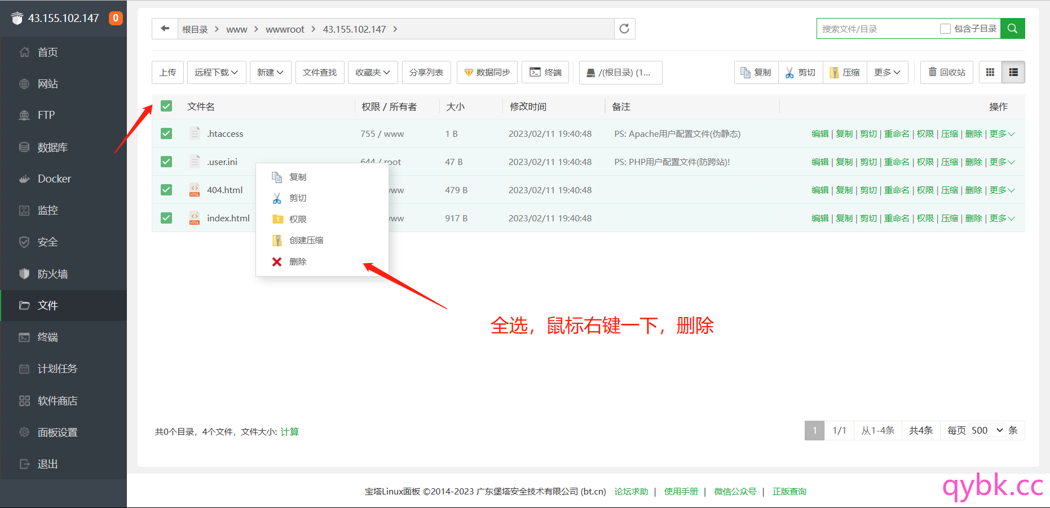Click the toolbar 剪切 cut button

pyautogui.click(x=801, y=72)
